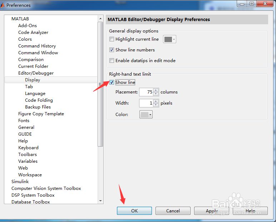
Task: Open General preferences
Action: click(26, 127)
